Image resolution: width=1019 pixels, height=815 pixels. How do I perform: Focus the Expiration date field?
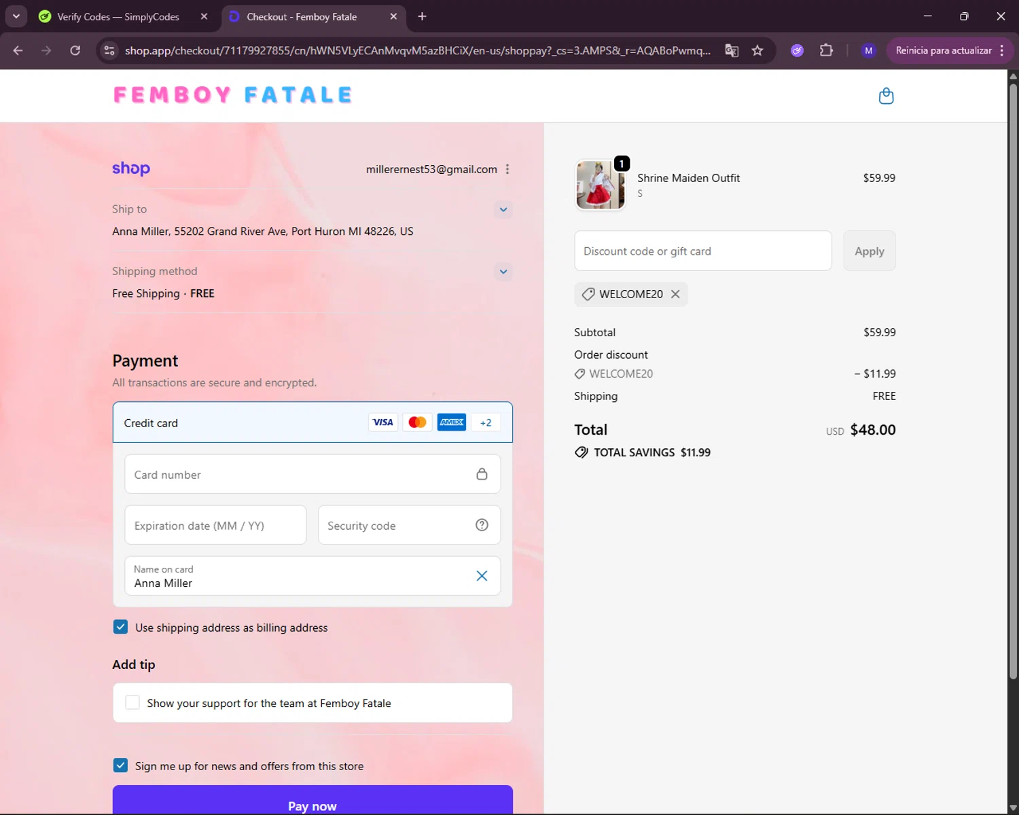(215, 525)
